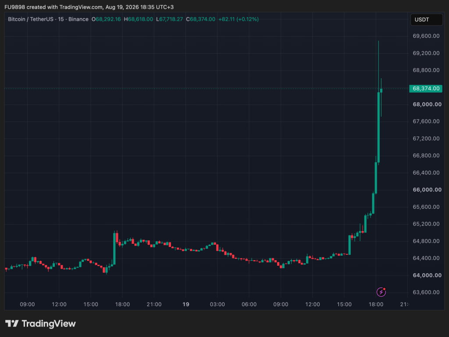The image size is (449, 337).
Task: Select the low value L67,718.27
Action: pyautogui.click(x=169, y=19)
